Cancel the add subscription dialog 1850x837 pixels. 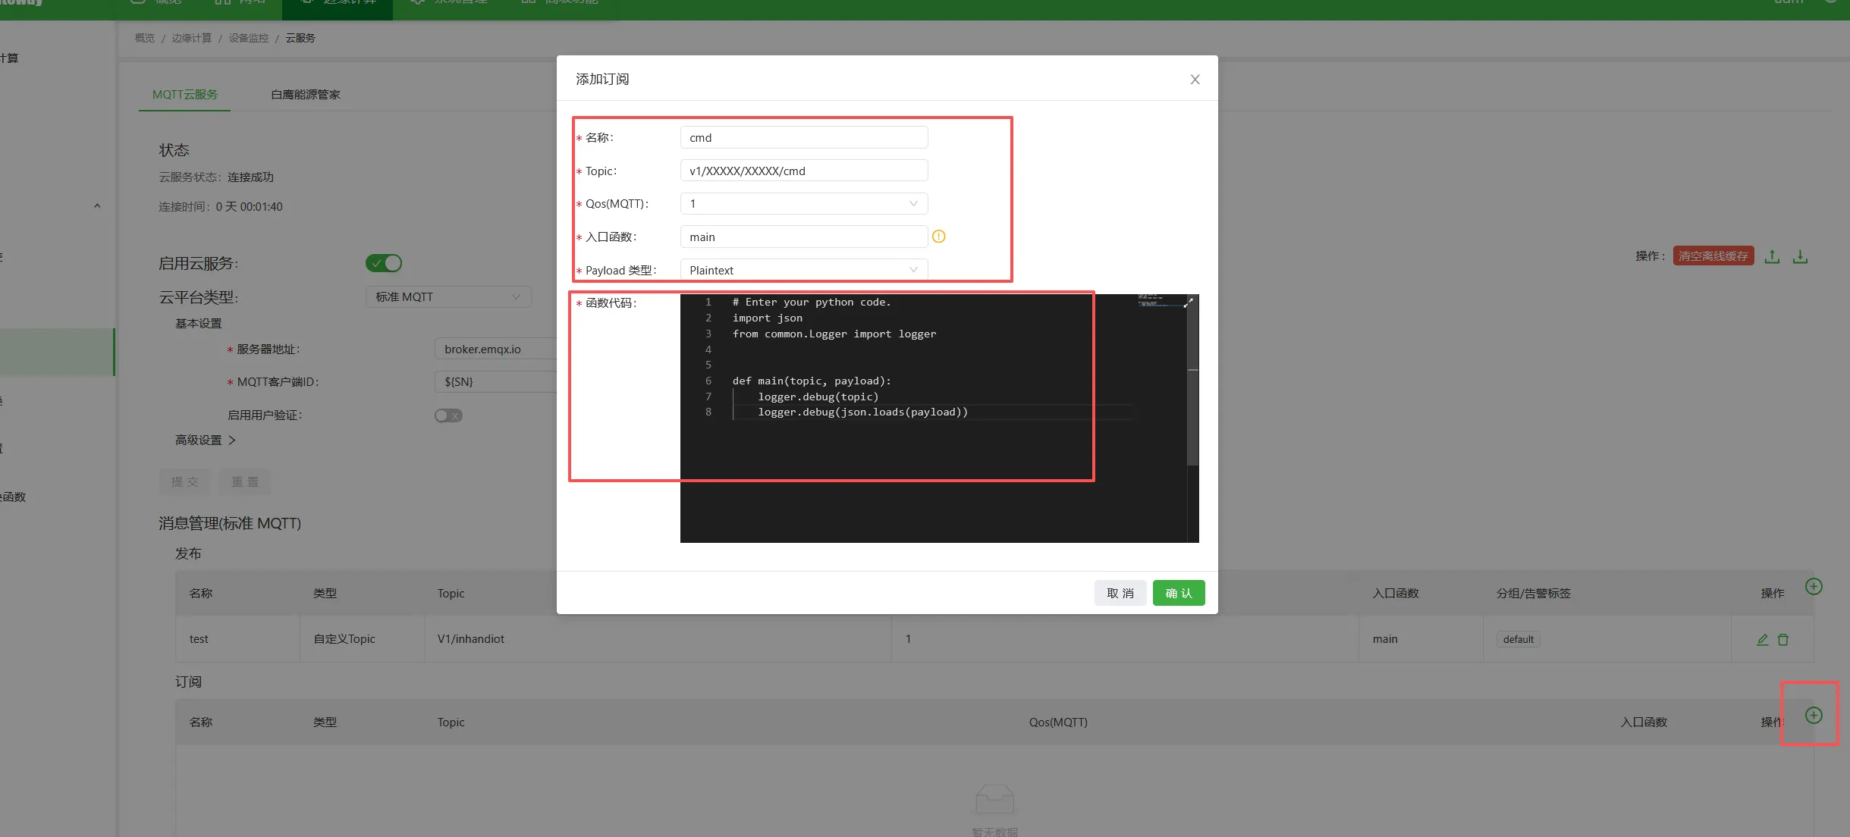pos(1120,593)
